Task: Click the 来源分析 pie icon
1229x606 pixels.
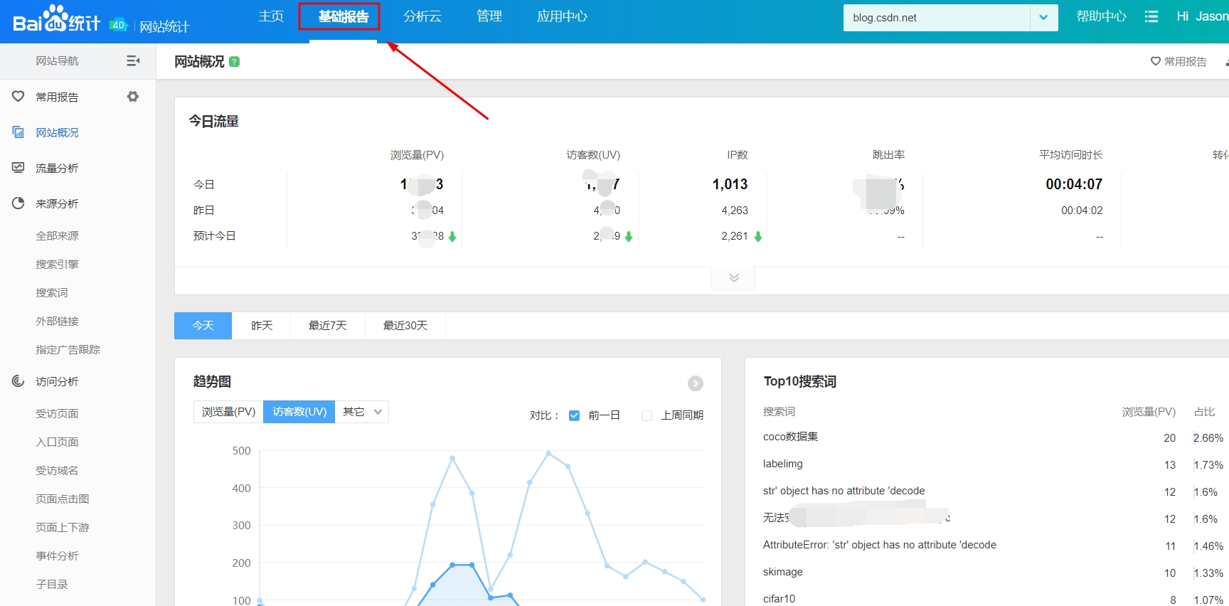Action: [18, 203]
